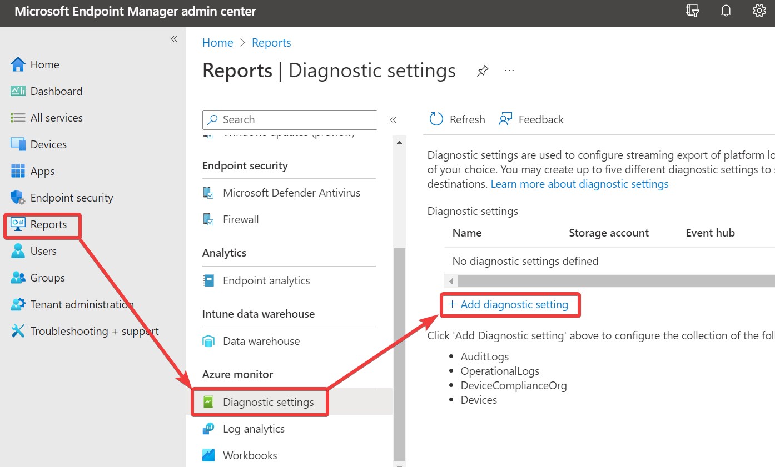The image size is (775, 467).
Task: Open notifications bell icon
Action: click(726, 11)
